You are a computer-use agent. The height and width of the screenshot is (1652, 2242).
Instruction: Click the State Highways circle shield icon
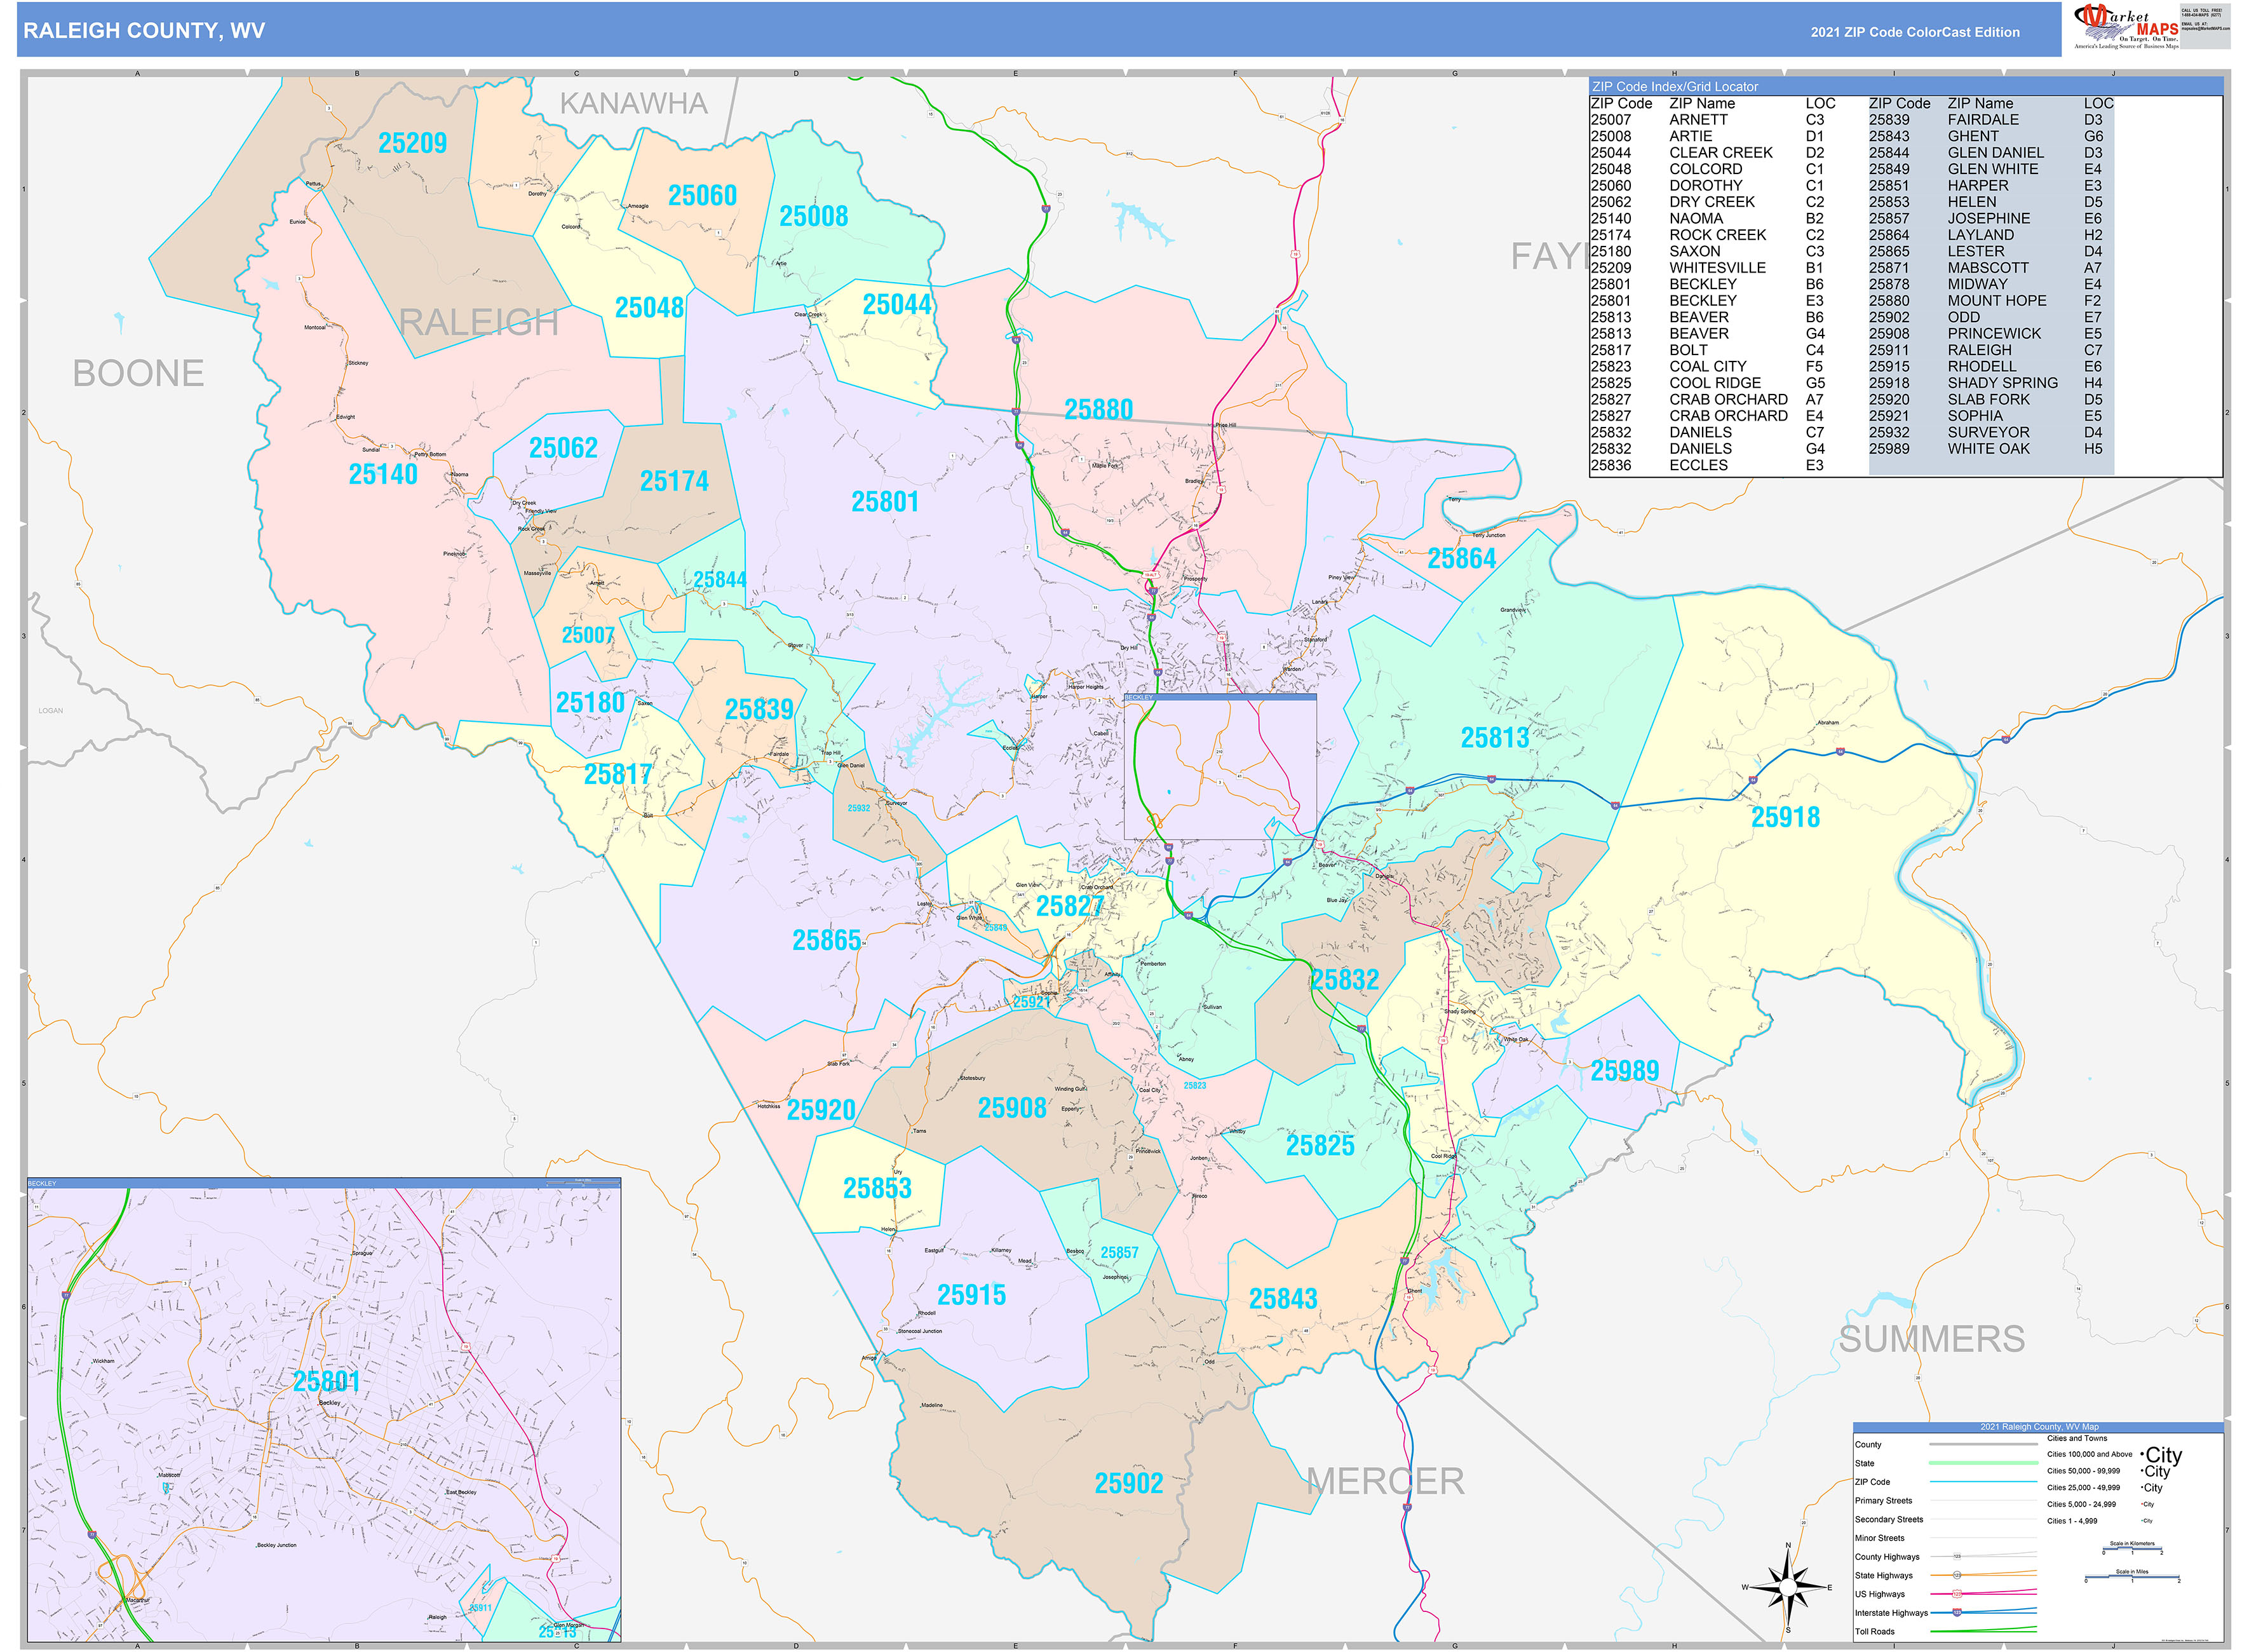pyautogui.click(x=1958, y=1575)
